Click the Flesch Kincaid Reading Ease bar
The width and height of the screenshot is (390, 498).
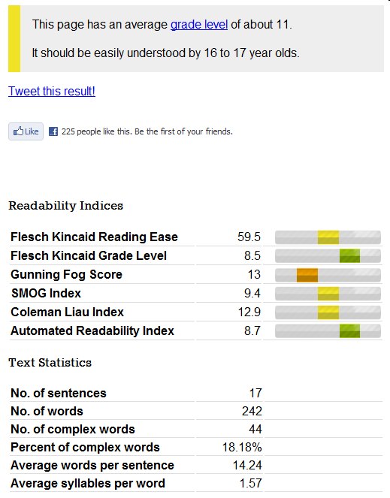pos(328,237)
